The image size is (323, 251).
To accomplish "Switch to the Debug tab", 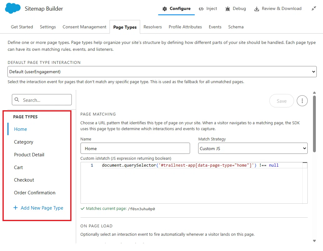I will (x=235, y=9).
